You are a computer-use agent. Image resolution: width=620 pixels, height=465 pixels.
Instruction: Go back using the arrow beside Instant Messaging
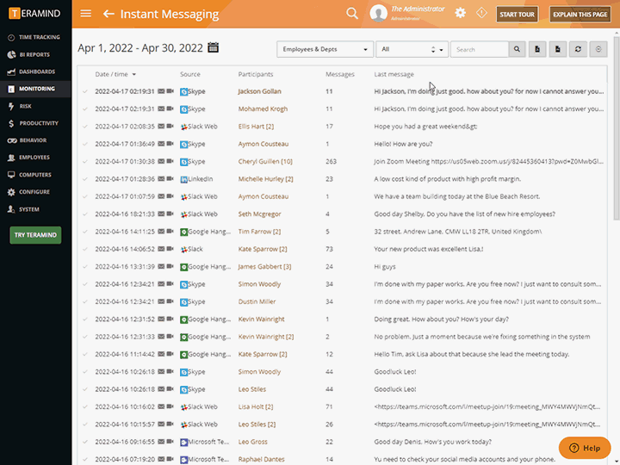coord(108,14)
